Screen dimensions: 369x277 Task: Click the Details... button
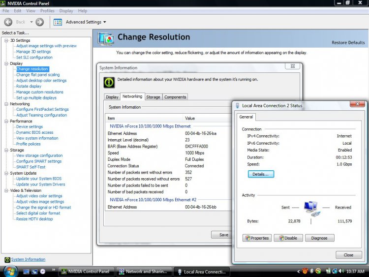(261, 174)
